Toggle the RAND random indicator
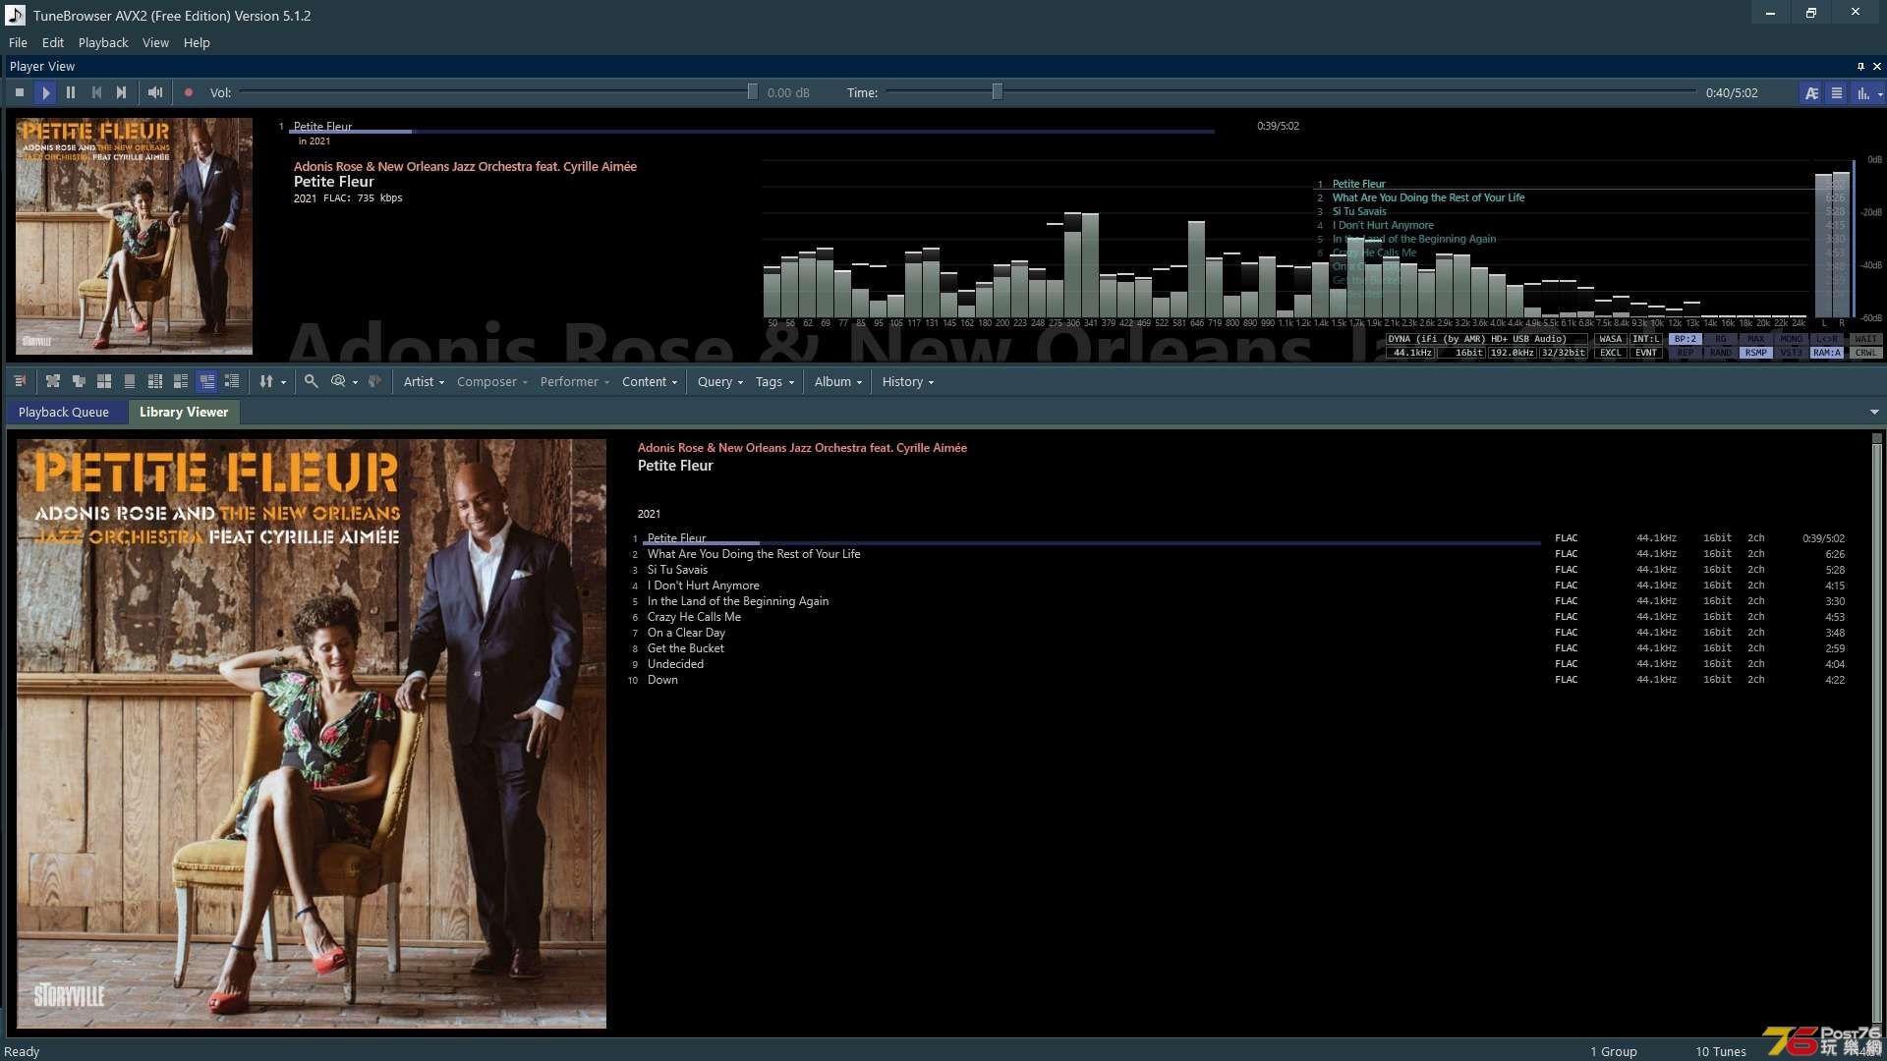The height and width of the screenshot is (1061, 1887). pos(1721,353)
